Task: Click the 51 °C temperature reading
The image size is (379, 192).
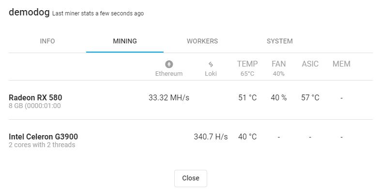Action: click(x=247, y=97)
